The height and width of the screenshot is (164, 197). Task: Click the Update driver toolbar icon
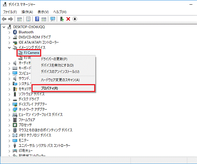tap(62, 19)
